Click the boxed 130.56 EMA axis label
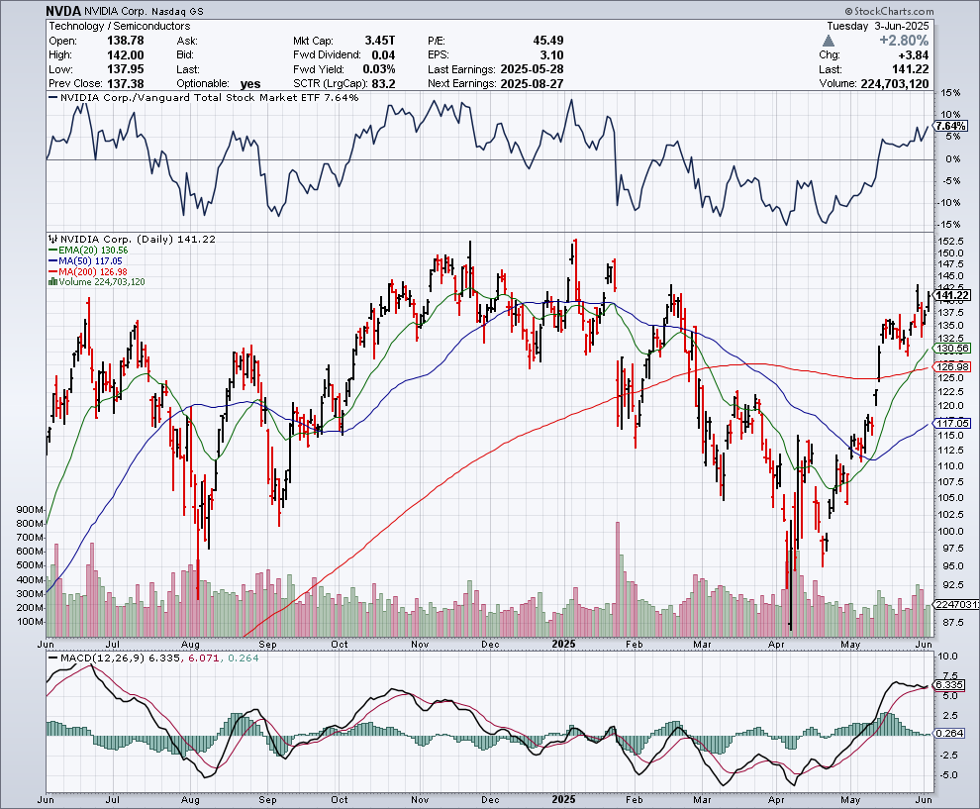Viewport: 980px width, 809px height. tap(952, 349)
